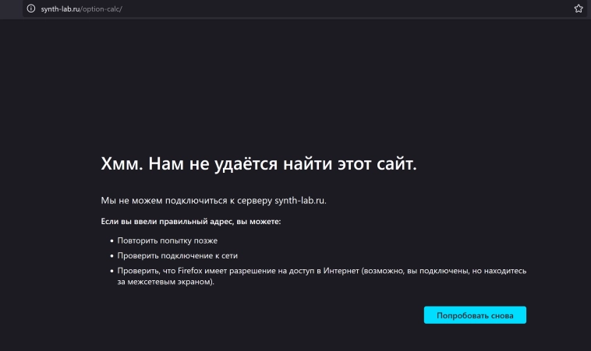591x351 pixels.
Task: Click the /option-calc/ path in the address bar
Action: tap(103, 9)
